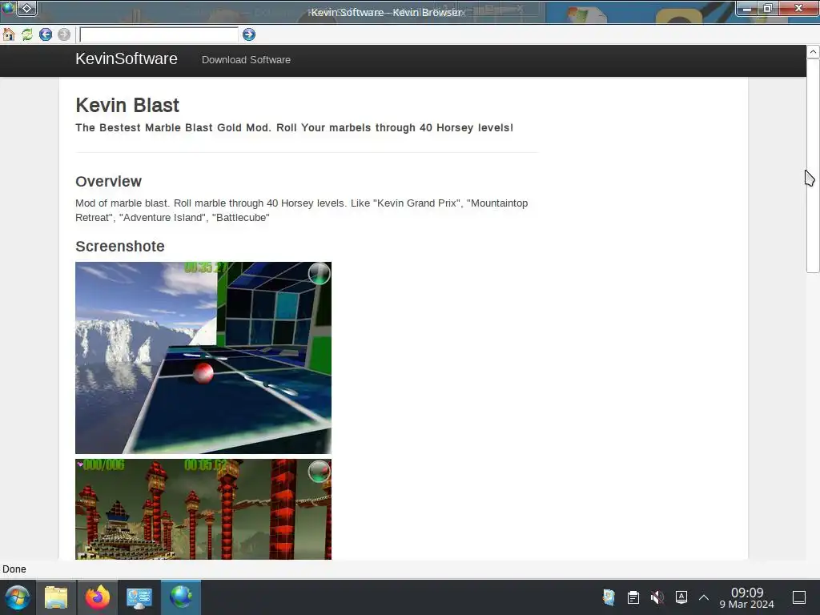
Task: Click the Screenshote section heading
Action: 120,247
